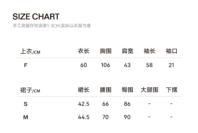Click the SIZE CHART heading
The width and height of the screenshot is (198, 133).
[x=36, y=17]
